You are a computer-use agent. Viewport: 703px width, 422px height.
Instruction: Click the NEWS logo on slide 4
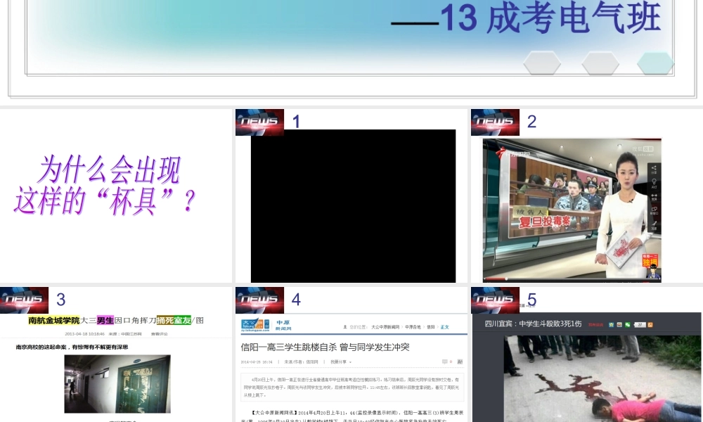point(259,300)
